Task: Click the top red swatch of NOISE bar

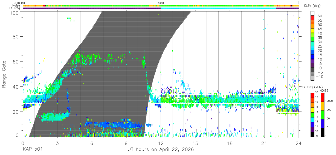Action: 322,97
